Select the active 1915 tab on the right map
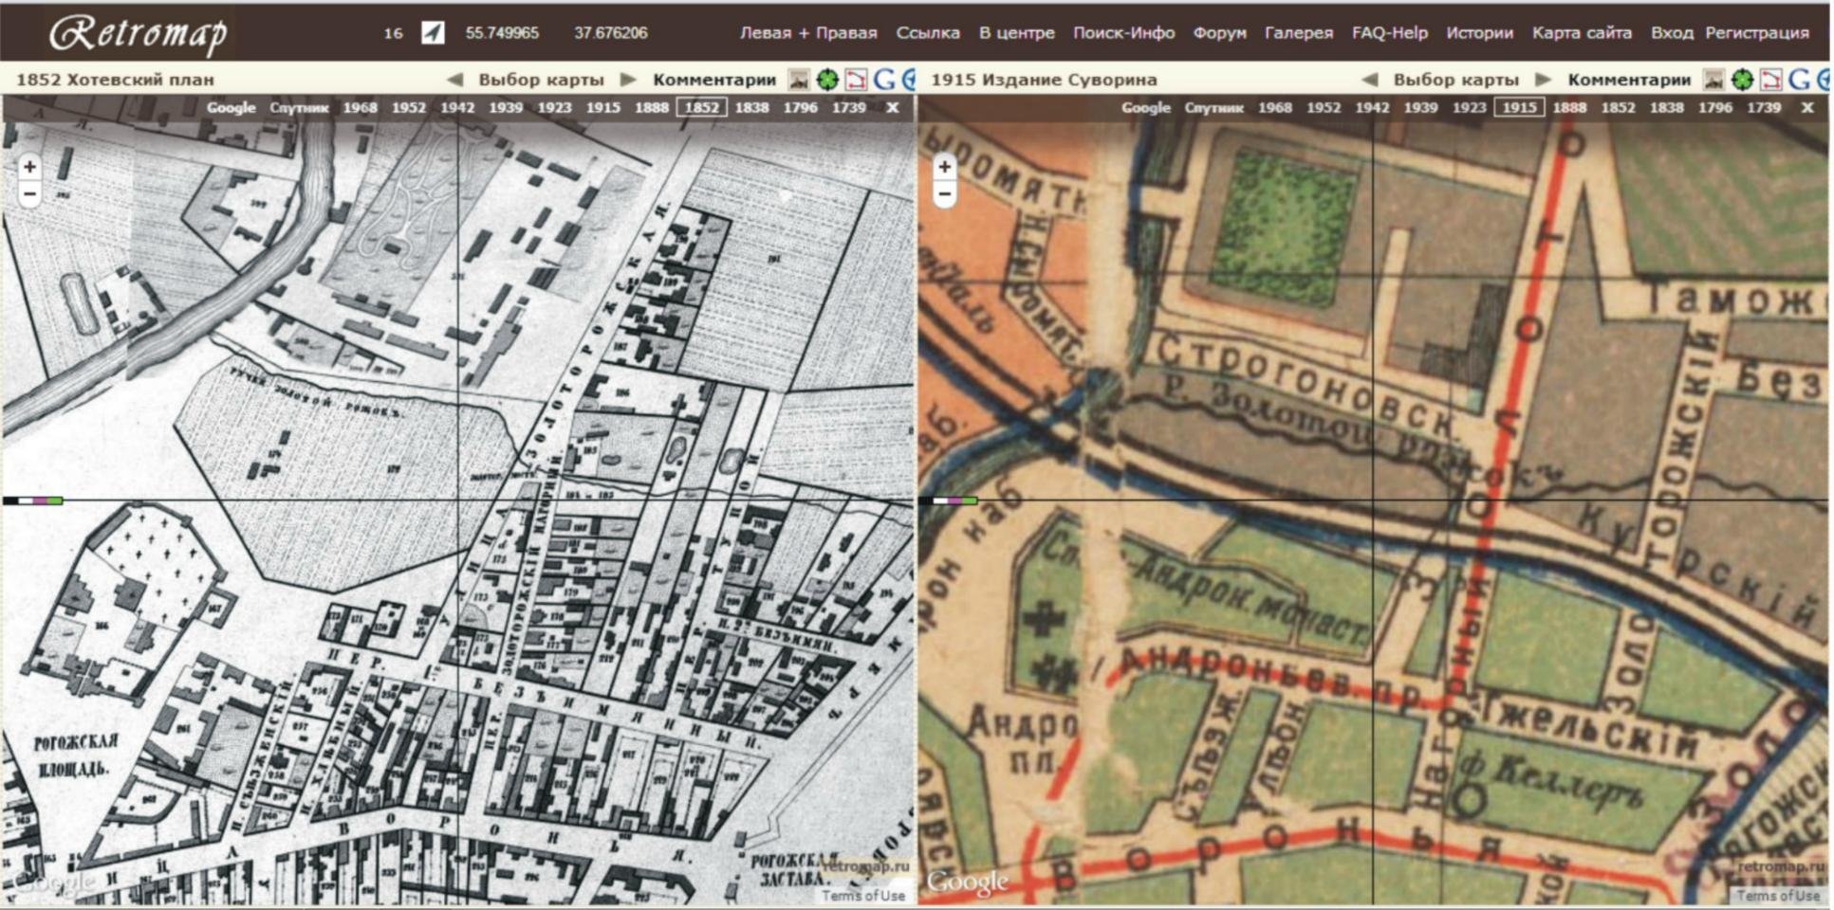Viewport: 1834px width, 910px height. (x=1519, y=107)
